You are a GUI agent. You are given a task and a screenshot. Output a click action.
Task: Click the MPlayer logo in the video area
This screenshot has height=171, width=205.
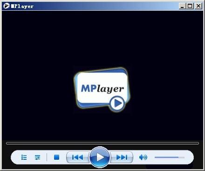click(102, 90)
